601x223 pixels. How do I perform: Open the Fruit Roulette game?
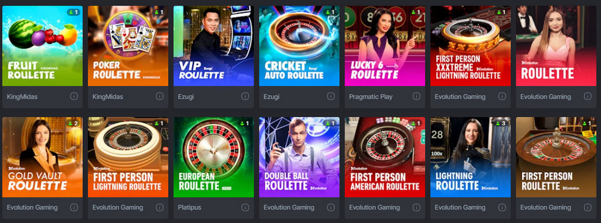tap(43, 46)
